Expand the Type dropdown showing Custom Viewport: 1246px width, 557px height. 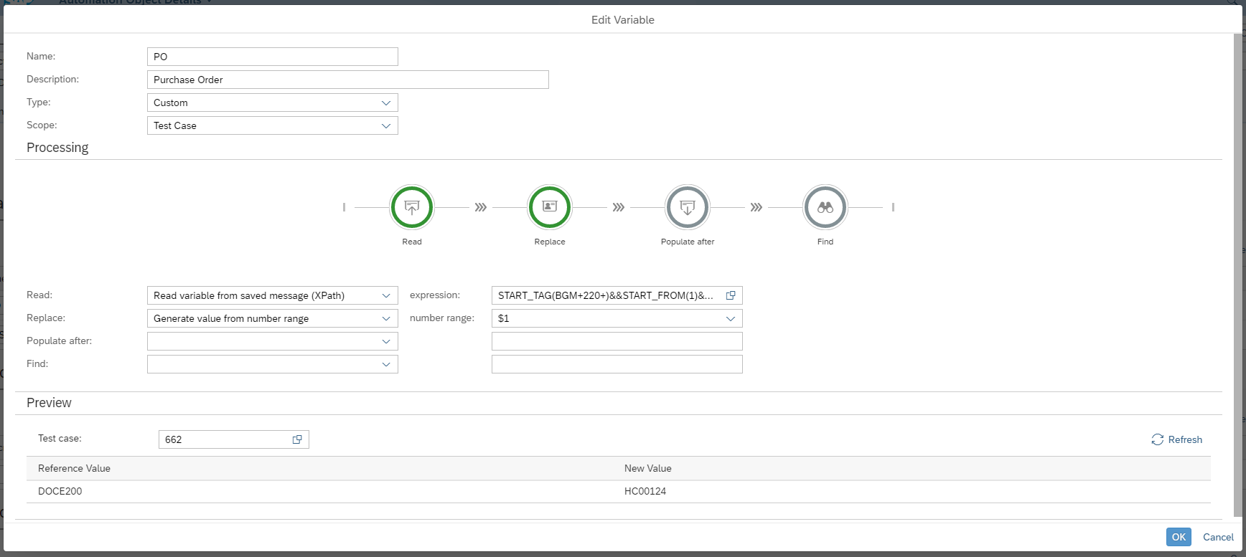pyautogui.click(x=386, y=103)
